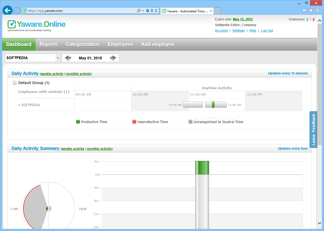Viewport: 324px width, 231px height.
Task: Go to previous day with left arrow
Action: [68, 58]
